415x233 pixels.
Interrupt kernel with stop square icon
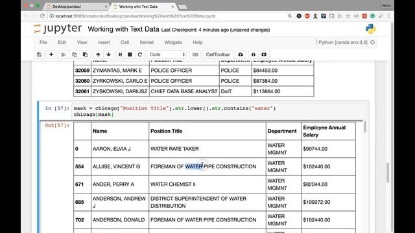(130, 54)
